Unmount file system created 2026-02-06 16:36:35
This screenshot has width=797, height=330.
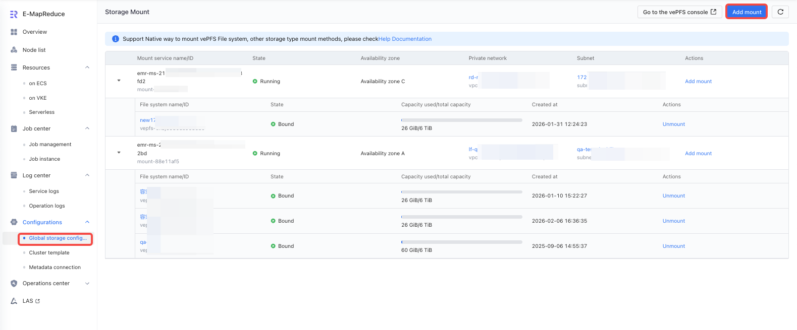click(674, 221)
